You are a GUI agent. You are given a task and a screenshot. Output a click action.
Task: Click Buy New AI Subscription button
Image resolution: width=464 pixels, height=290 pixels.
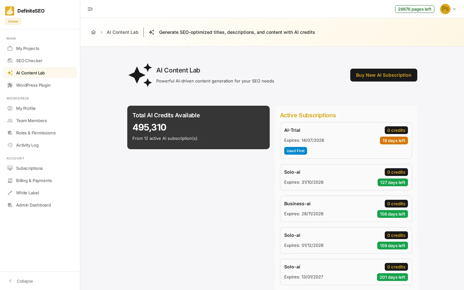383,75
